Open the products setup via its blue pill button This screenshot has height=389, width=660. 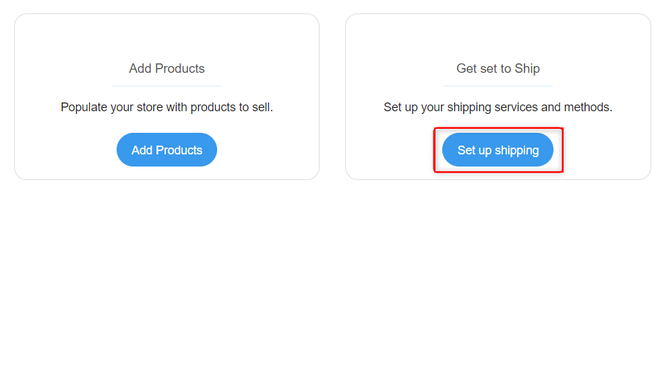[167, 150]
